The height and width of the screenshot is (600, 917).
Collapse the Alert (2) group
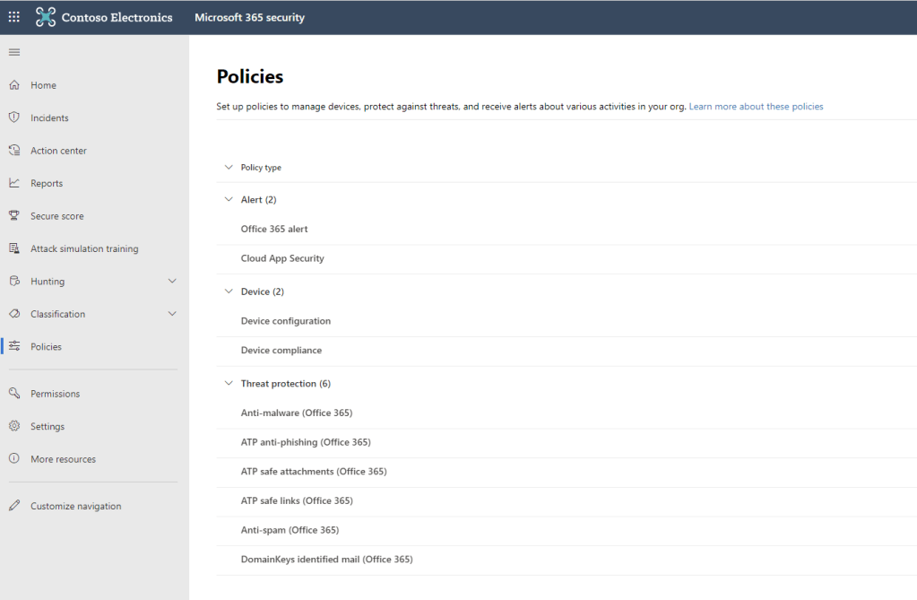[229, 200]
